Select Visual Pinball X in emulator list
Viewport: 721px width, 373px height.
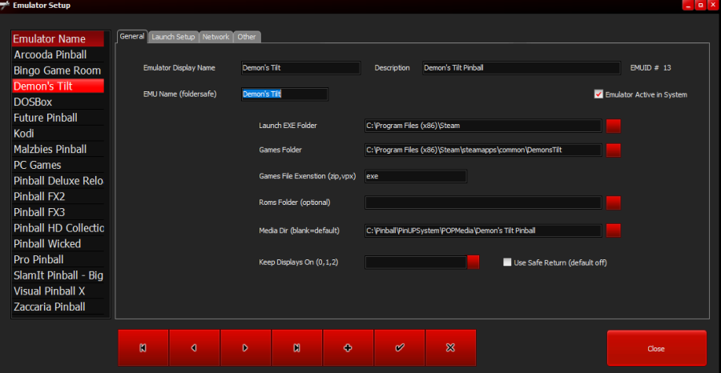pos(49,291)
